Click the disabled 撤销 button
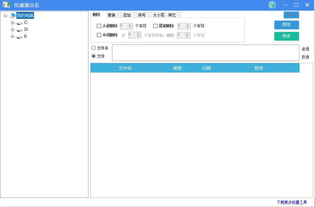 [291, 15]
